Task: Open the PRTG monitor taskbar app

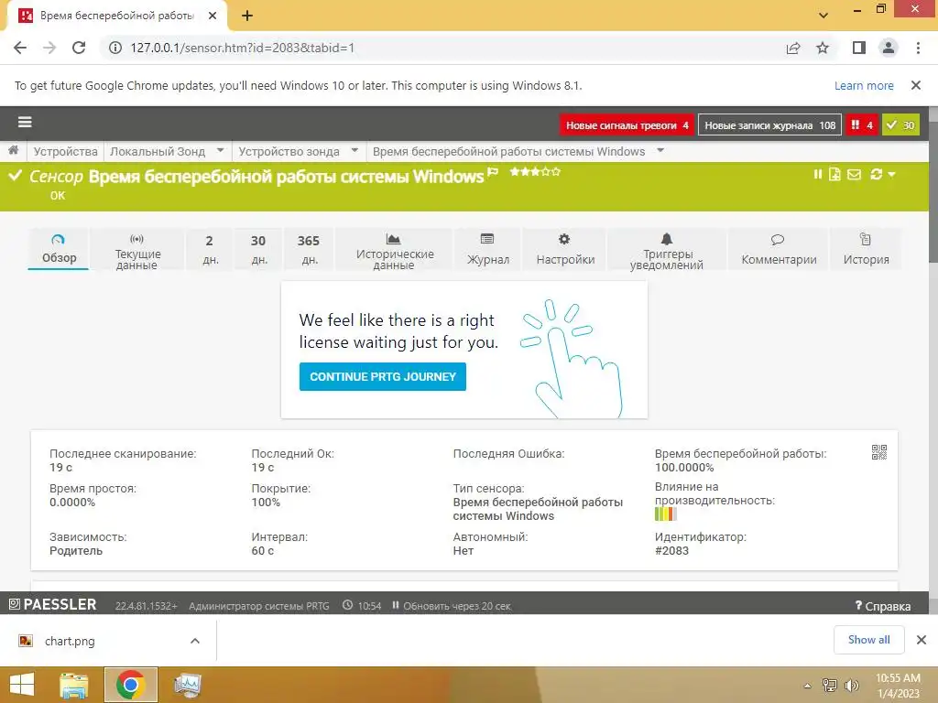Action: pyautogui.click(x=187, y=685)
